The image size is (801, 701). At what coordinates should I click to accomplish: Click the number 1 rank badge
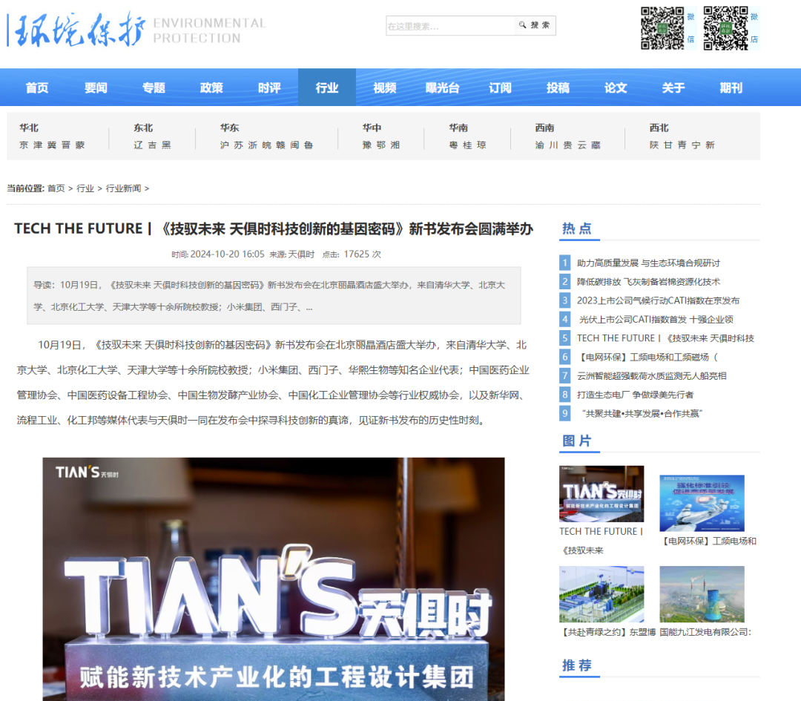pyautogui.click(x=564, y=263)
